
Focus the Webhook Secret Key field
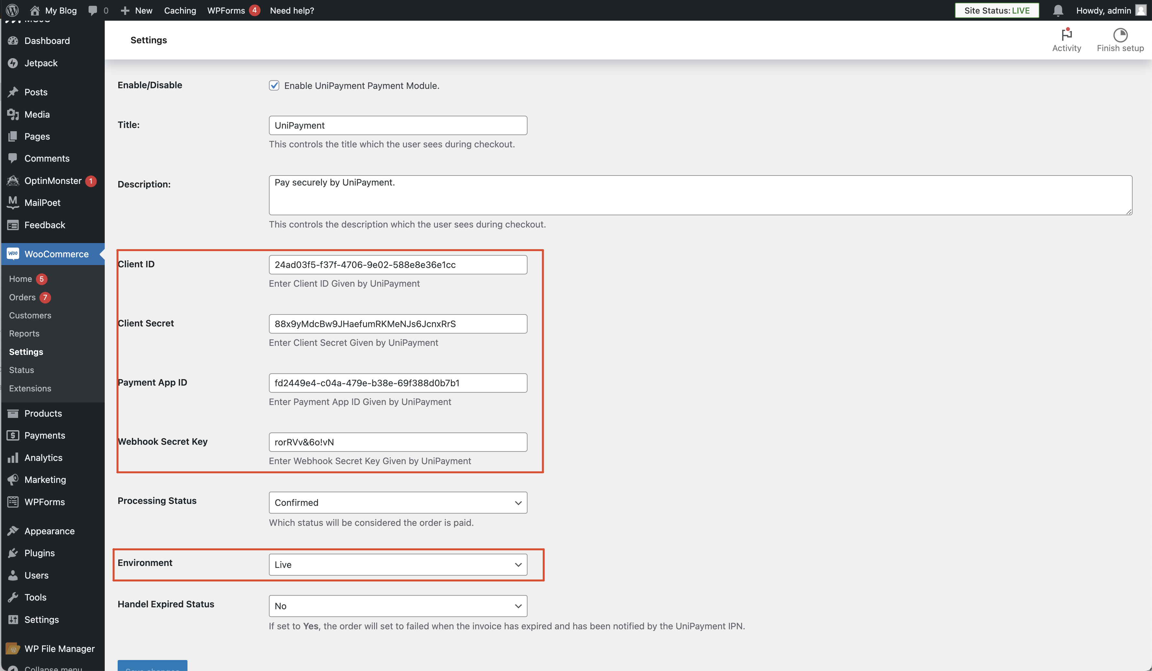pyautogui.click(x=398, y=442)
